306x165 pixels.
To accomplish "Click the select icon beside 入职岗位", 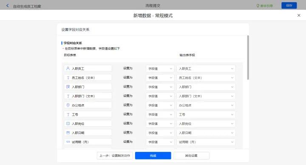I will click(x=68, y=124).
